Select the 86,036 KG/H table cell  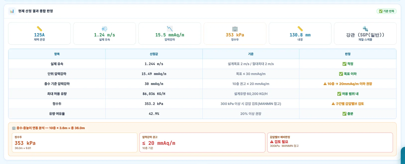point(154,94)
